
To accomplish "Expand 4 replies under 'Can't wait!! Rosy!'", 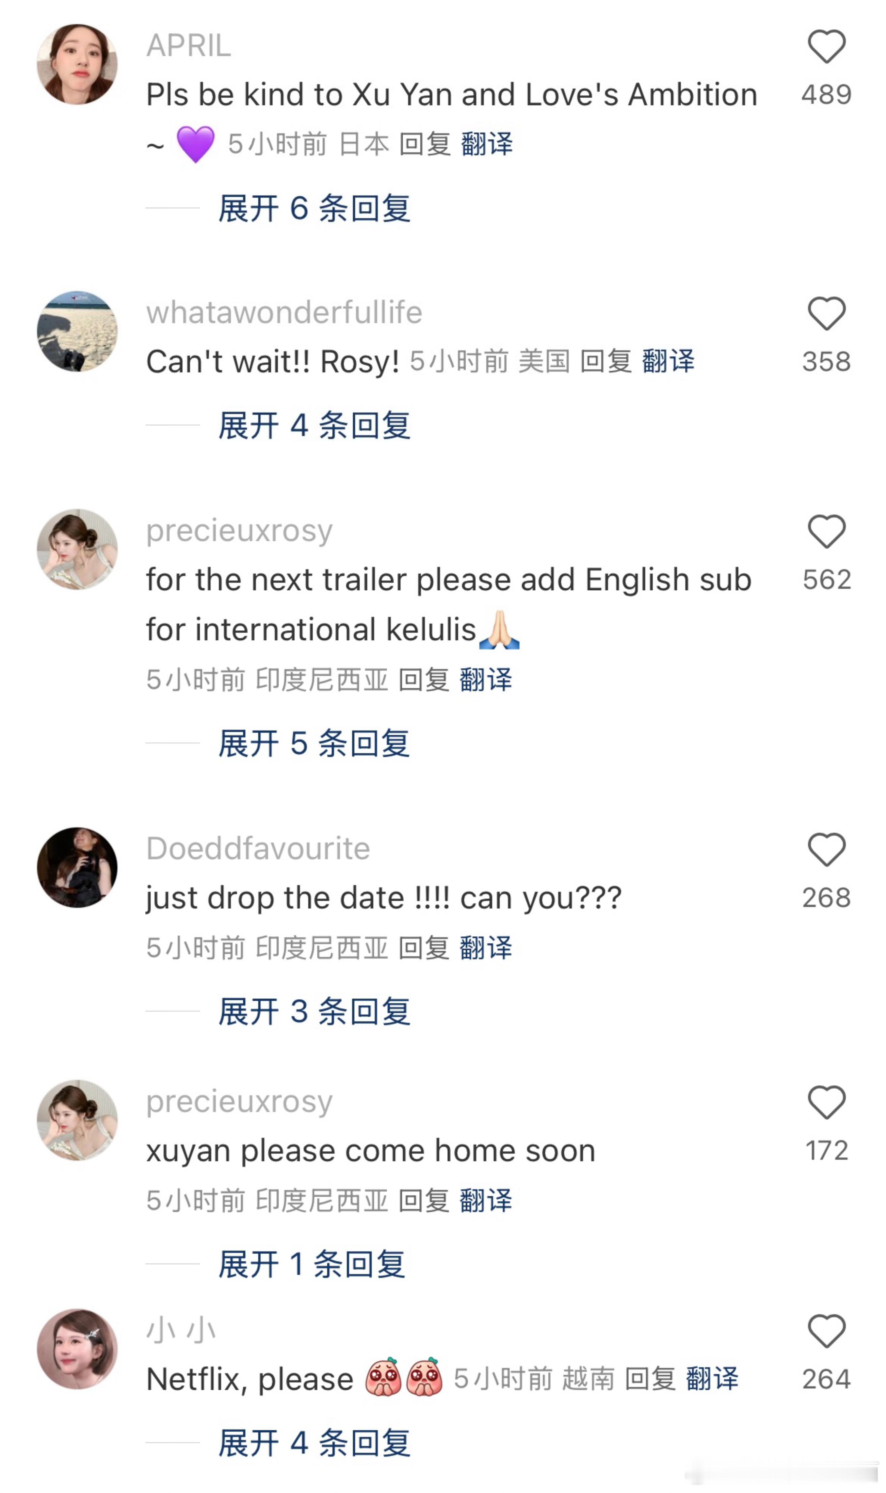I will (314, 425).
